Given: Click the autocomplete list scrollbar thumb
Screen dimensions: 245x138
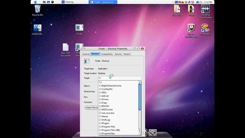Looking at the screenshot, I should click(139, 97).
